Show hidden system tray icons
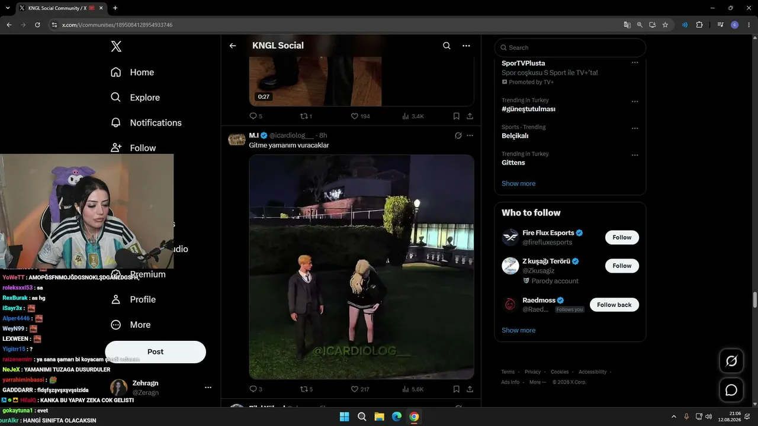Viewport: 758px width, 426px height. [x=673, y=417]
